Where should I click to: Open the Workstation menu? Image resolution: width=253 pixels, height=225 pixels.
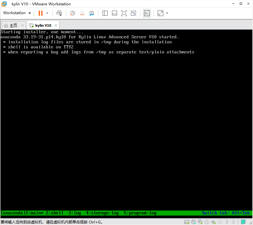click(17, 13)
